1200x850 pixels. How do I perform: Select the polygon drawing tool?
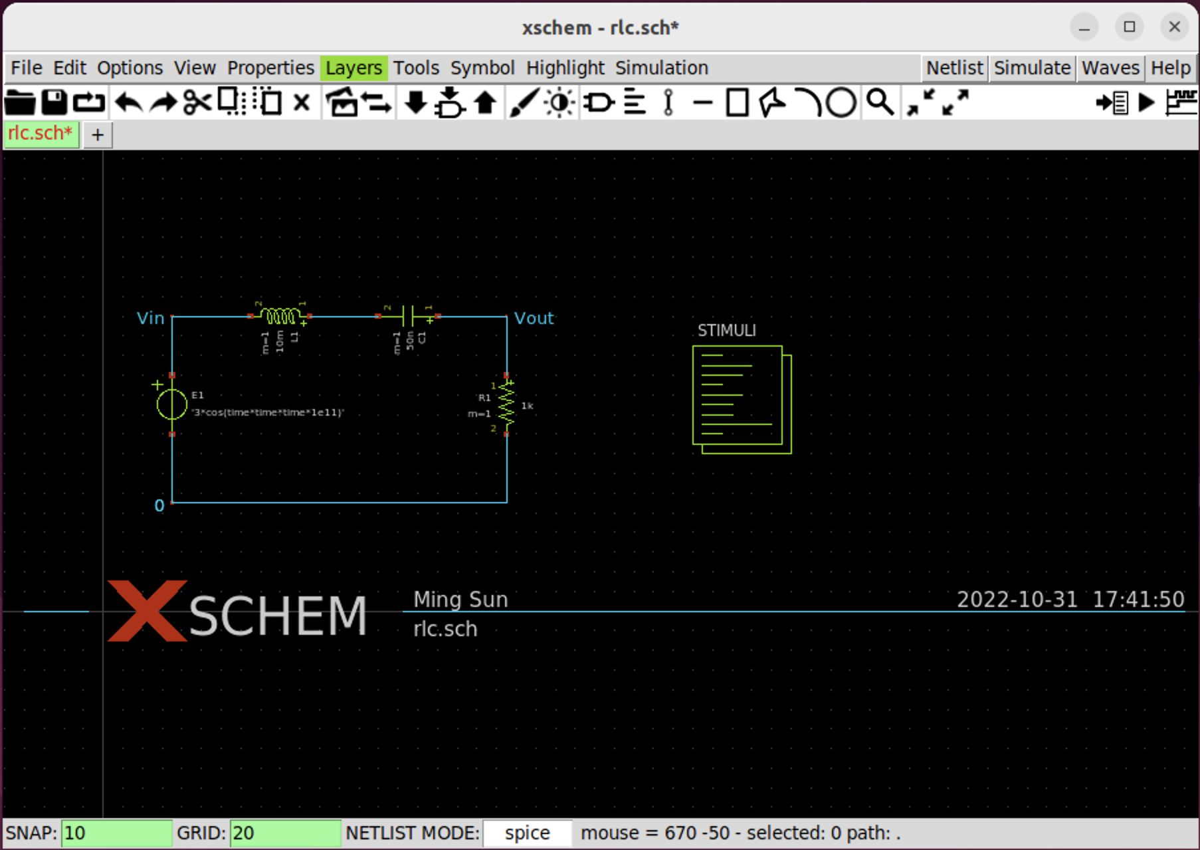coord(772,103)
